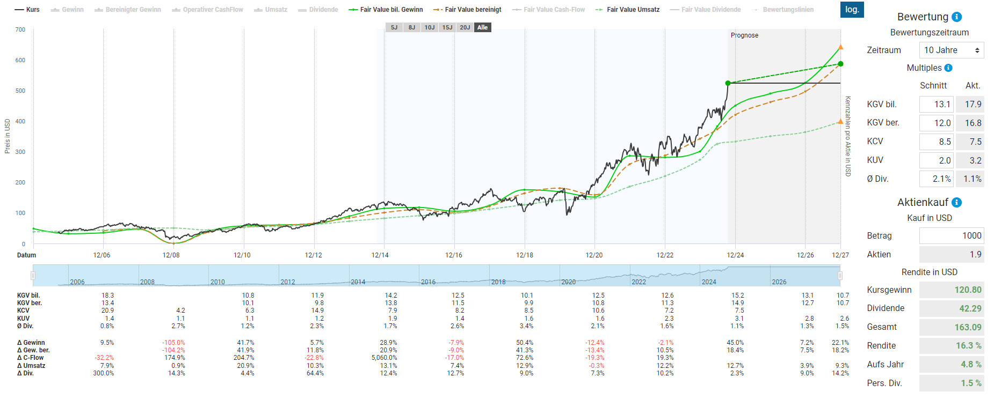Grab the left handle of range navigator
The image size is (994, 399).
[x=33, y=276]
